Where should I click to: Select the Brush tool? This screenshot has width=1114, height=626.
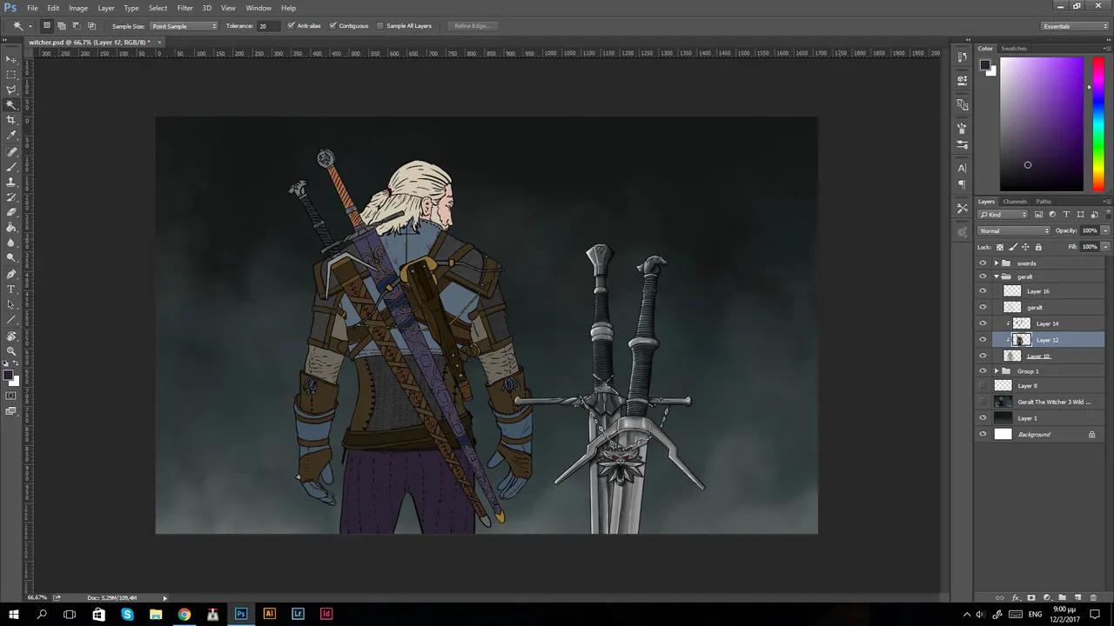tap(11, 166)
